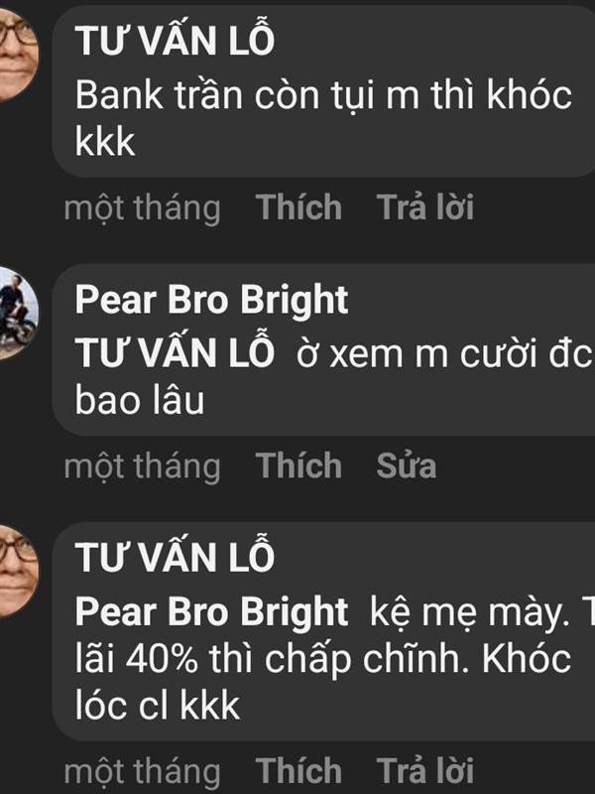Reply to the 'Bank trần' comment via Trả lời

(425, 207)
